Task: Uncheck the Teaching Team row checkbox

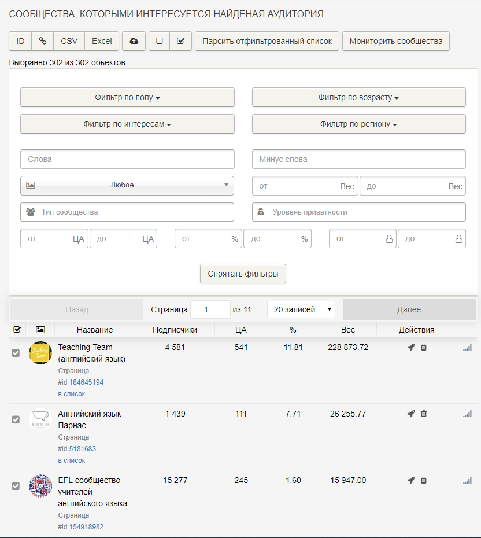Action: tap(16, 353)
